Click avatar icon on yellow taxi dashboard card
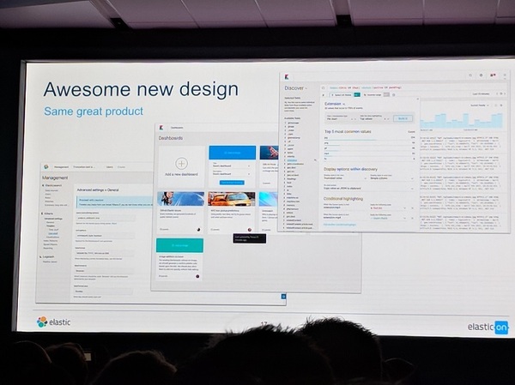The image size is (515, 385). click(x=249, y=229)
